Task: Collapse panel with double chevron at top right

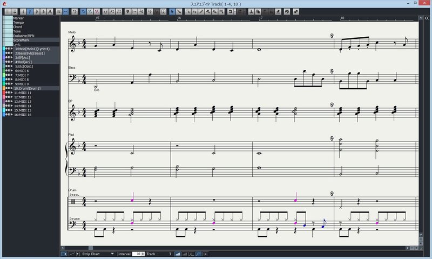Action: point(427,18)
